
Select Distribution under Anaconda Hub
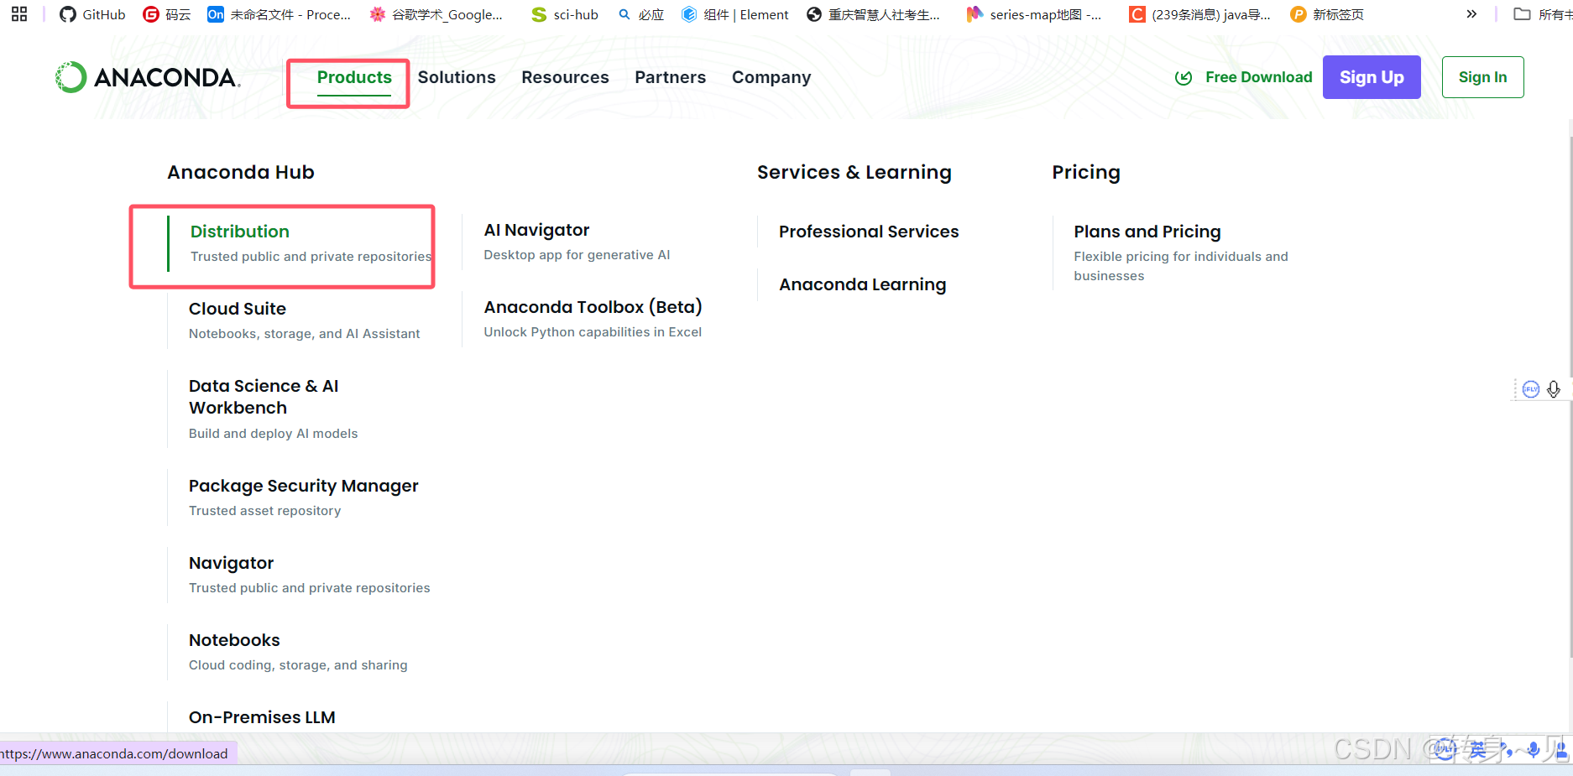pos(240,232)
